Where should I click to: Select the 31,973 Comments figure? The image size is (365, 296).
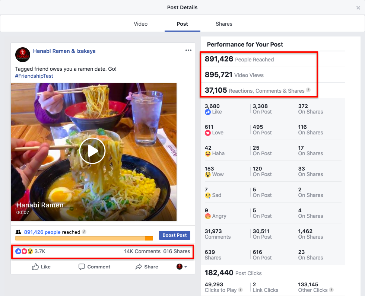pos(213,231)
